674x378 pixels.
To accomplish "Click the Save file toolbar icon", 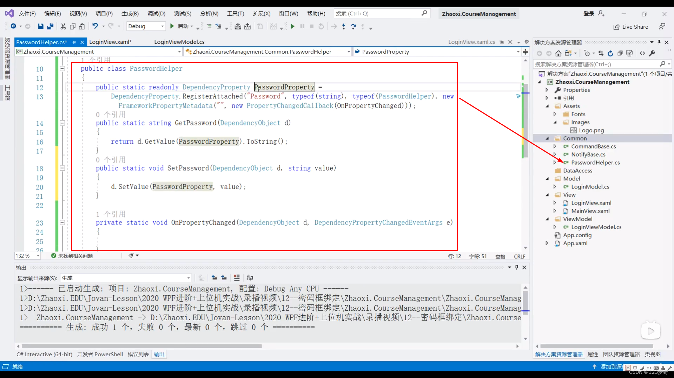I will pos(41,26).
